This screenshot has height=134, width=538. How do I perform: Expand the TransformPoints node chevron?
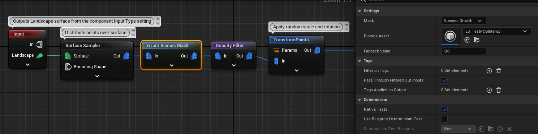click(x=297, y=70)
